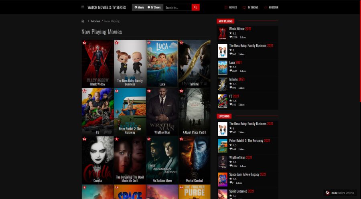This screenshot has height=199, width=361.
Task: Click the Register icon in header
Action: (x=266, y=7)
